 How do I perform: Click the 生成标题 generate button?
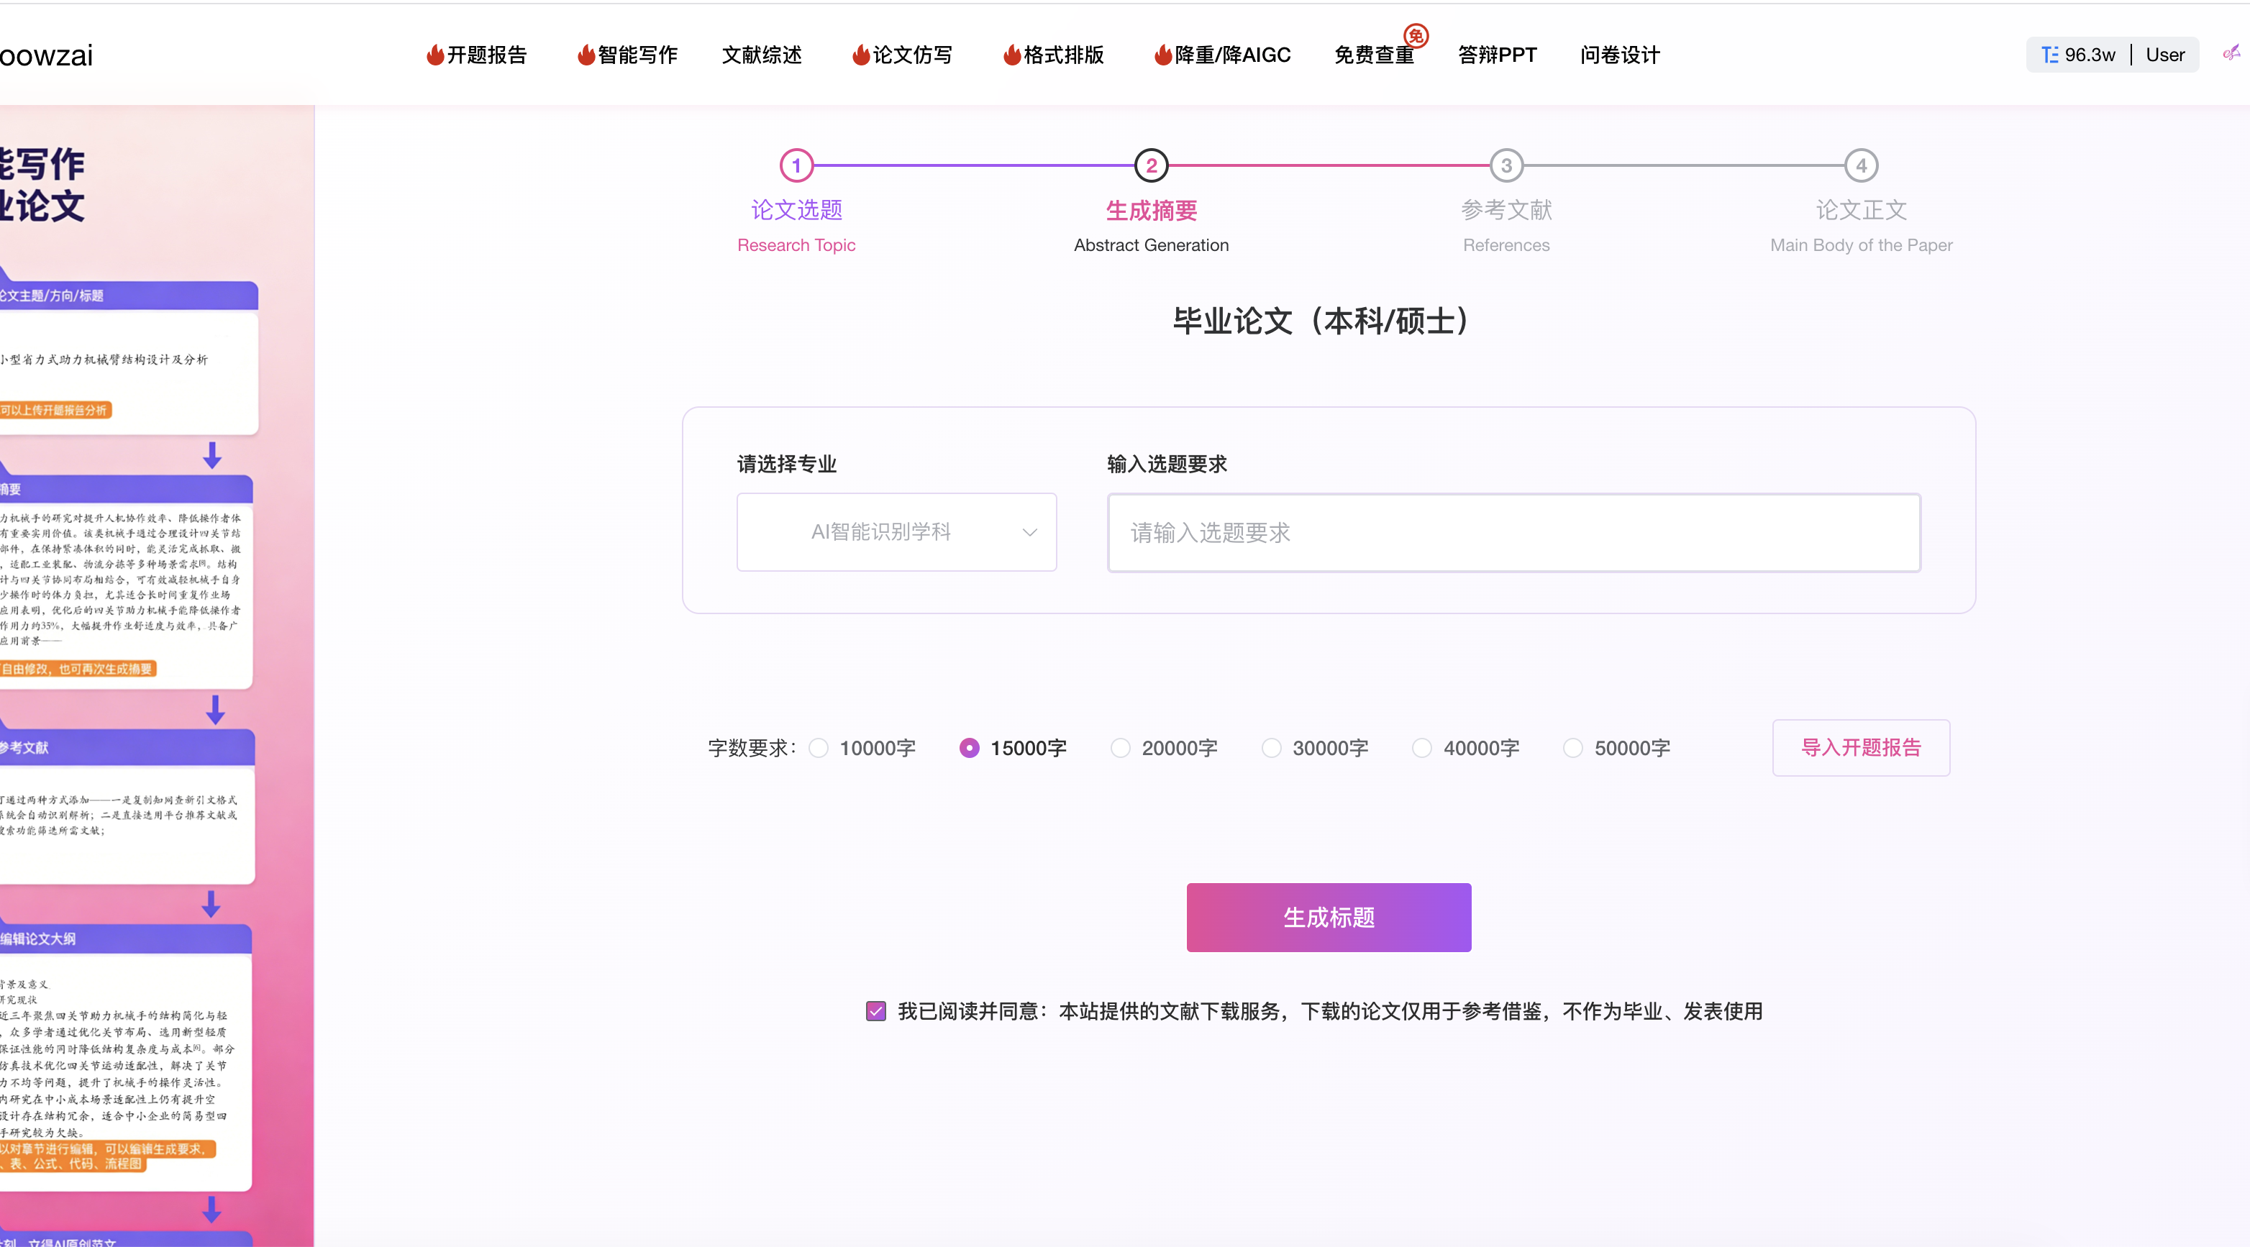point(1328,918)
